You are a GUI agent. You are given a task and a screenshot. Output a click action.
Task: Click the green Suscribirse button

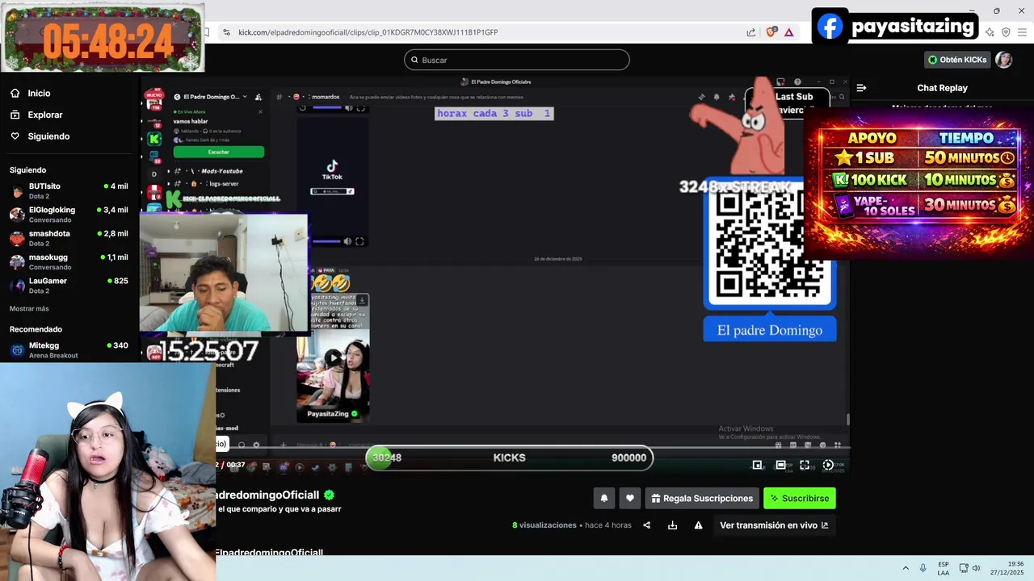point(800,498)
